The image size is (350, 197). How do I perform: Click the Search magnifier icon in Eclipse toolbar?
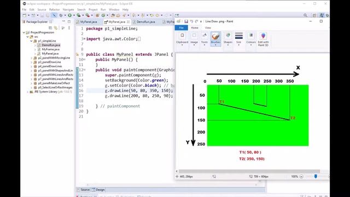(305, 15)
